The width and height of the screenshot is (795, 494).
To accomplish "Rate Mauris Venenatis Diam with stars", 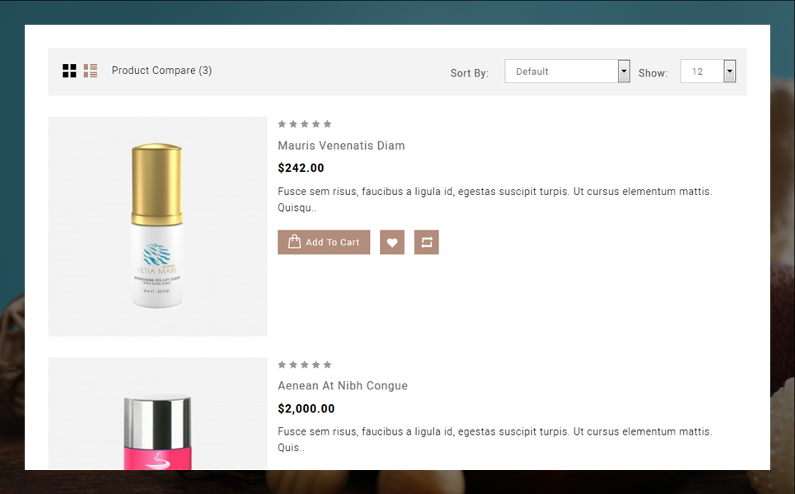I will click(x=305, y=124).
